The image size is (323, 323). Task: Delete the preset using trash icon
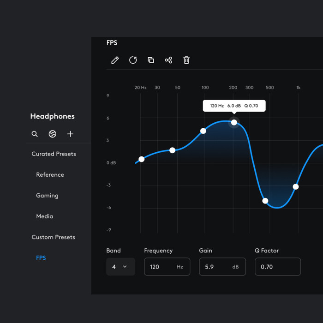186,60
